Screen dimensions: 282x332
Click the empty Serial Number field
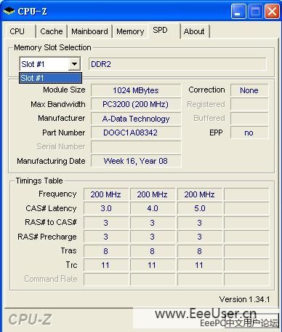(x=136, y=147)
